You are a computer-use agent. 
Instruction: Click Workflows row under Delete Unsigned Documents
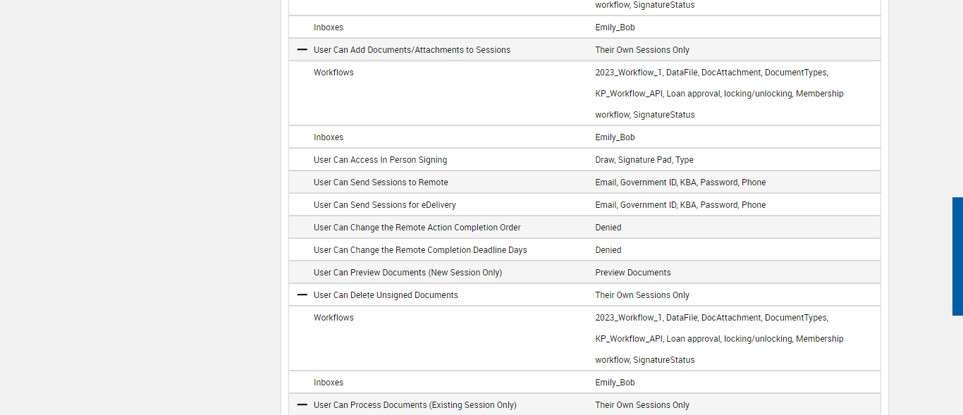(x=333, y=318)
